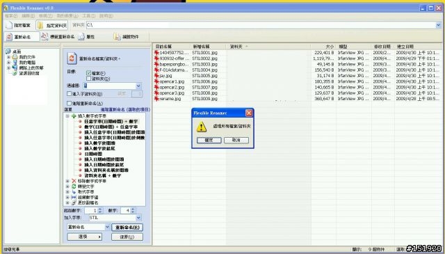Viewport: 445px width, 254px height.
Task: Expand the 我的電腦 node in folder tree
Action: [8, 62]
